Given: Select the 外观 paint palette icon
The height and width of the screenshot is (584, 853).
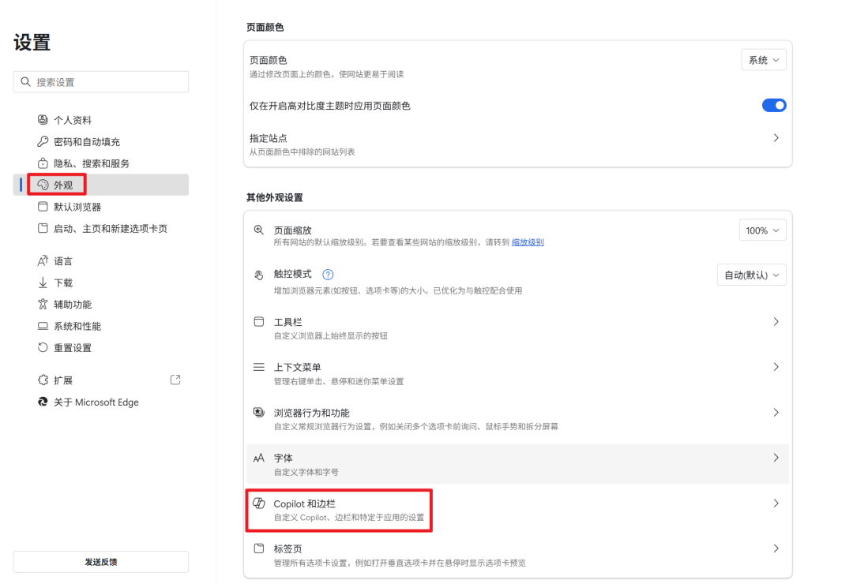Looking at the screenshot, I should point(43,185).
